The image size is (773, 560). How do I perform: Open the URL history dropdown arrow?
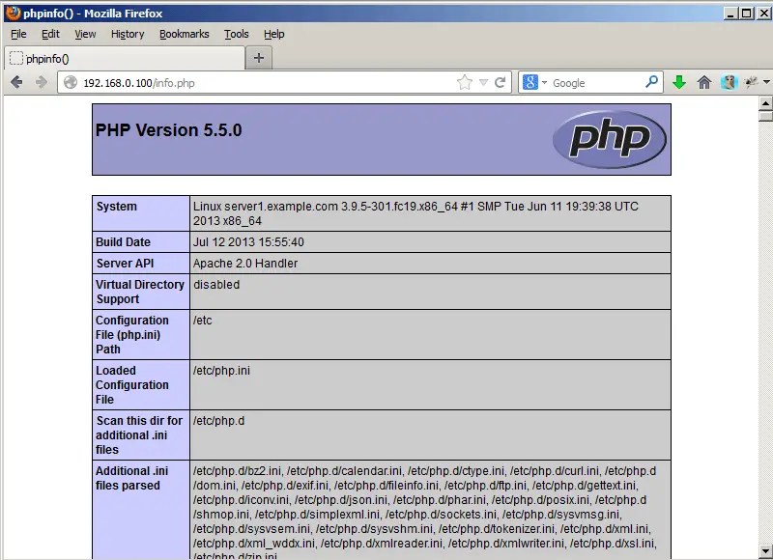pyautogui.click(x=484, y=82)
